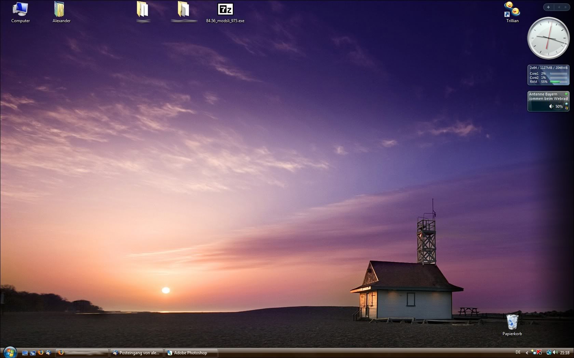
Task: Click the Windows Start orb
Action: (x=10, y=352)
